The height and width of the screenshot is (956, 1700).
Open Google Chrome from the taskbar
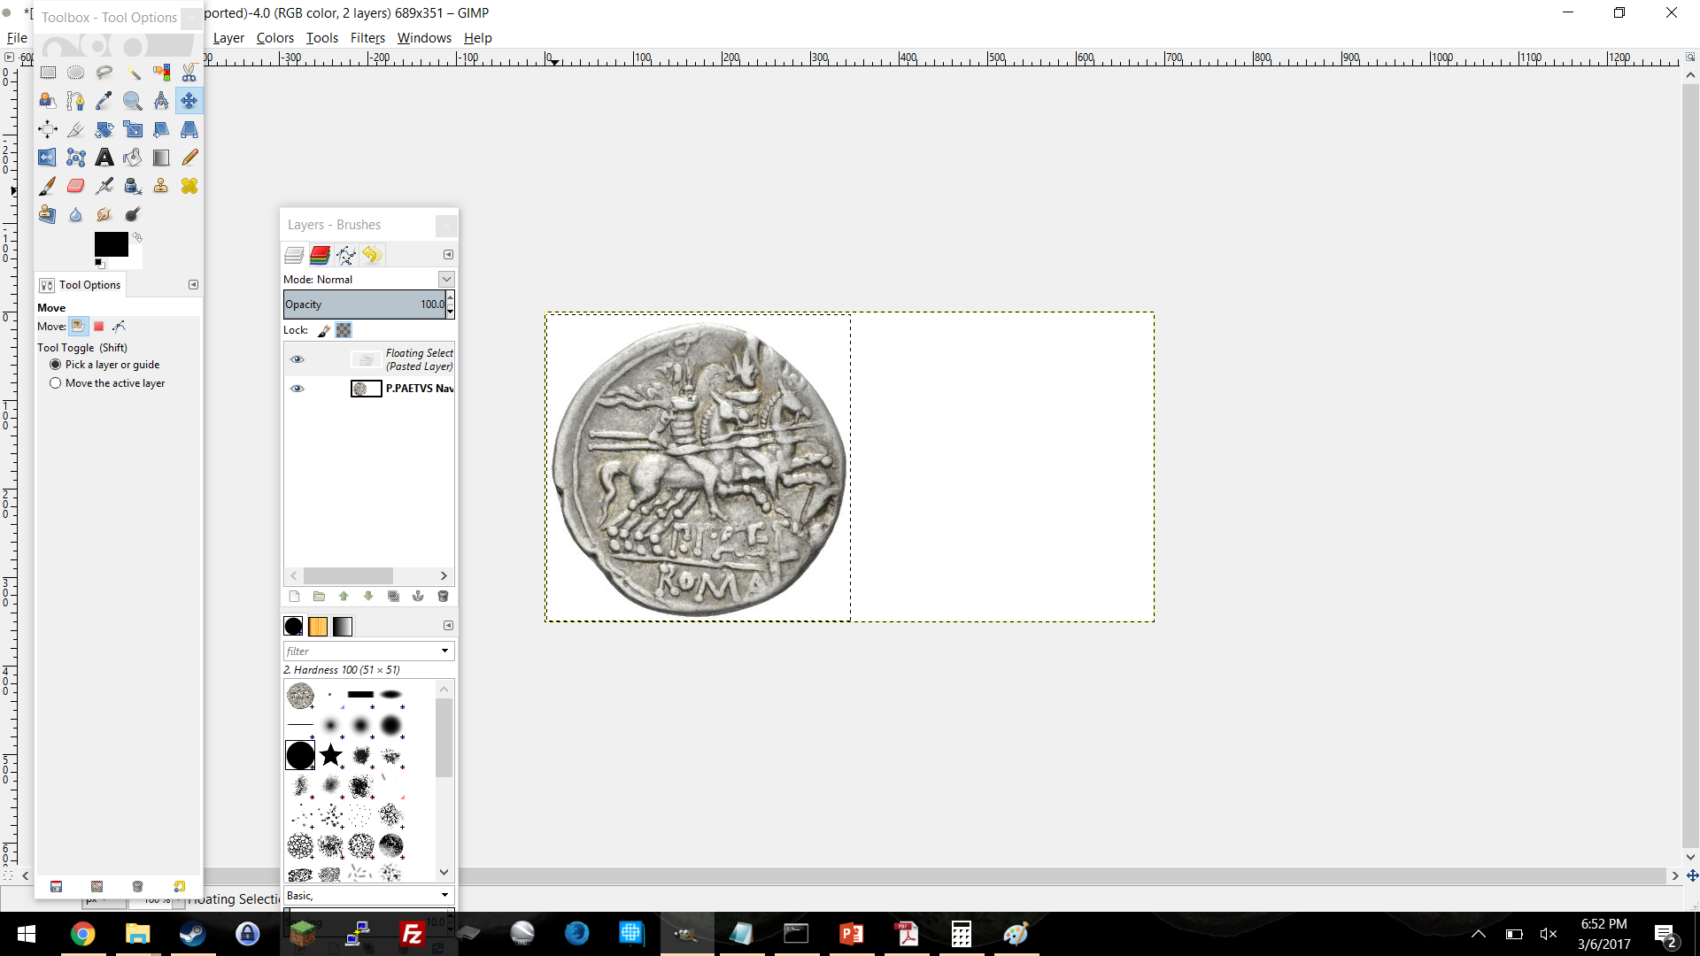point(82,934)
